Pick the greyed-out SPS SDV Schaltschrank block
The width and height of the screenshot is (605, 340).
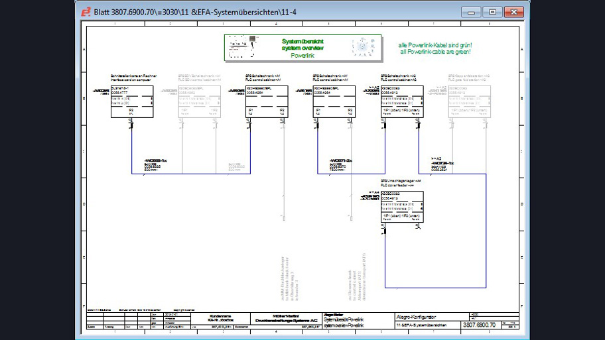200,102
